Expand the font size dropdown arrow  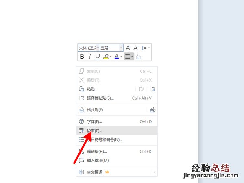[x=121, y=48]
